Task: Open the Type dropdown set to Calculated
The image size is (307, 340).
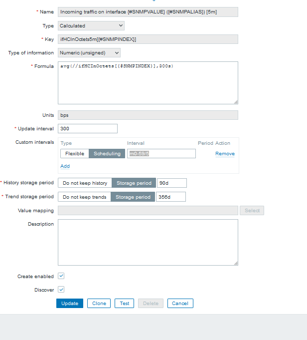Action: pyautogui.click(x=91, y=25)
